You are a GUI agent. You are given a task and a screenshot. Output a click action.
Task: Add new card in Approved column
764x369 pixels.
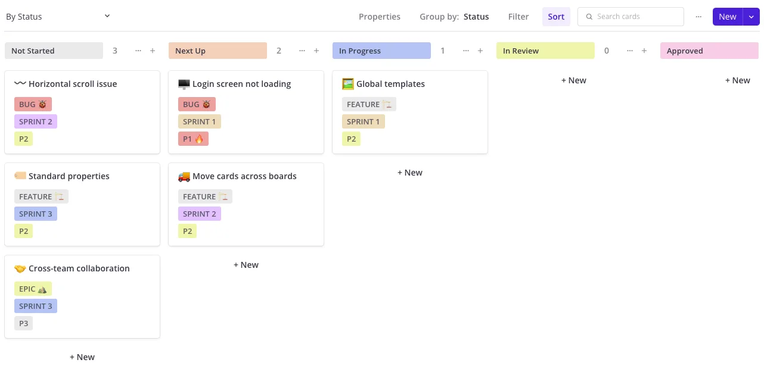738,80
